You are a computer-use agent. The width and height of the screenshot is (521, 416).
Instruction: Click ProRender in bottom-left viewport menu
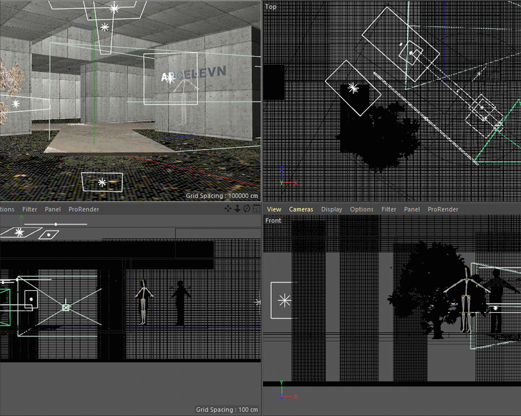point(84,209)
